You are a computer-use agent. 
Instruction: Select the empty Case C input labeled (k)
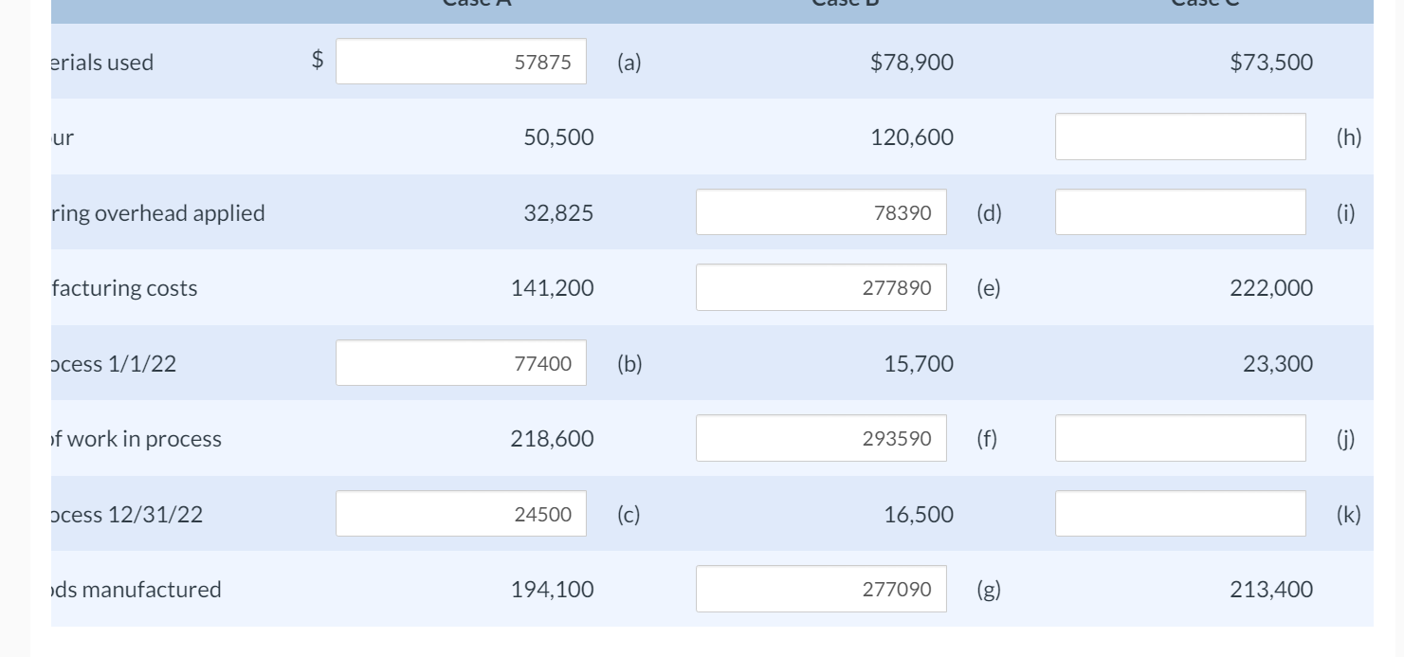[1180, 513]
